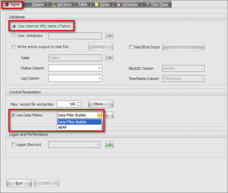Click the Run button
The width and height of the screenshot is (228, 193).
point(19,183)
